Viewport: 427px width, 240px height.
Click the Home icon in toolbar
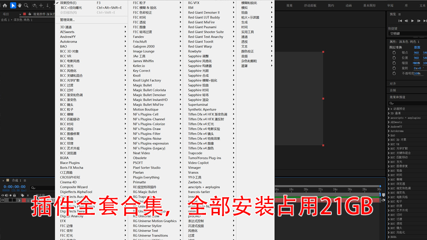(4, 5)
